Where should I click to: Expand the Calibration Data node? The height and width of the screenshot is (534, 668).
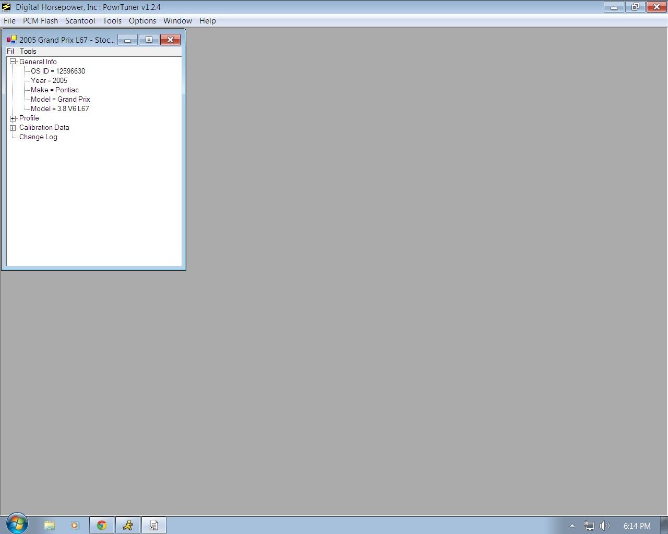point(13,128)
